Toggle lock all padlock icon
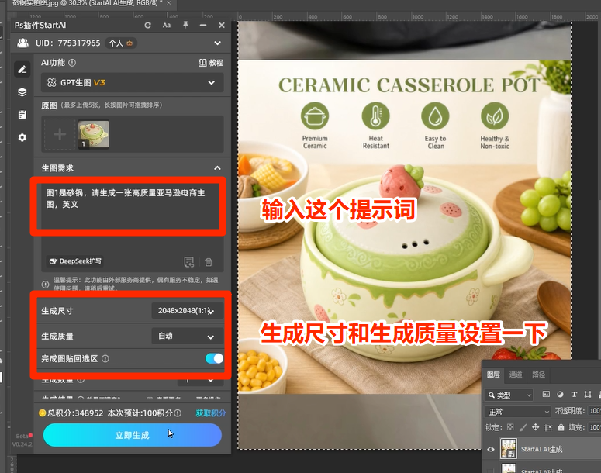The height and width of the screenshot is (473, 601). click(561, 427)
